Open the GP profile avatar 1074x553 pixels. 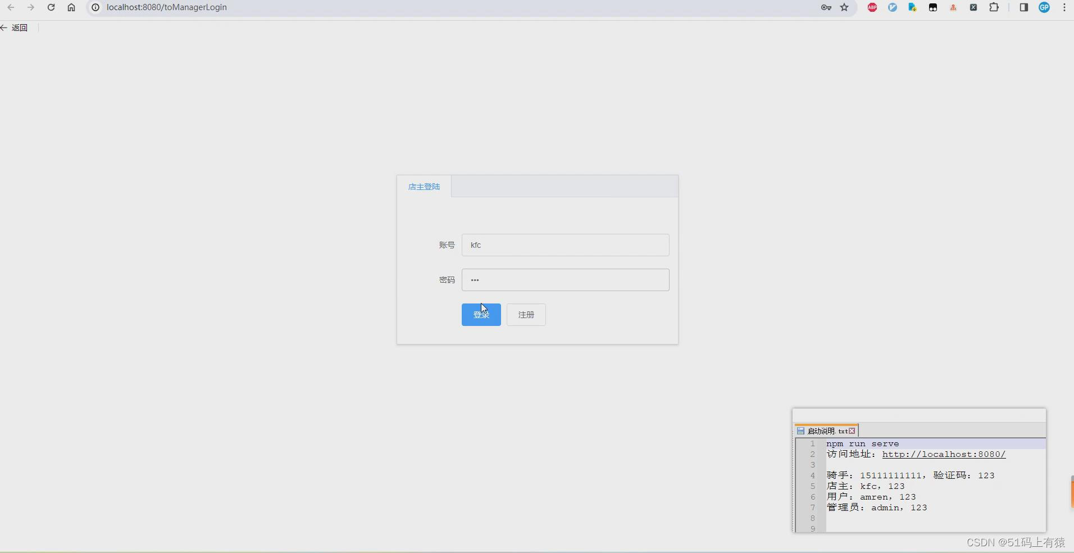click(1044, 7)
